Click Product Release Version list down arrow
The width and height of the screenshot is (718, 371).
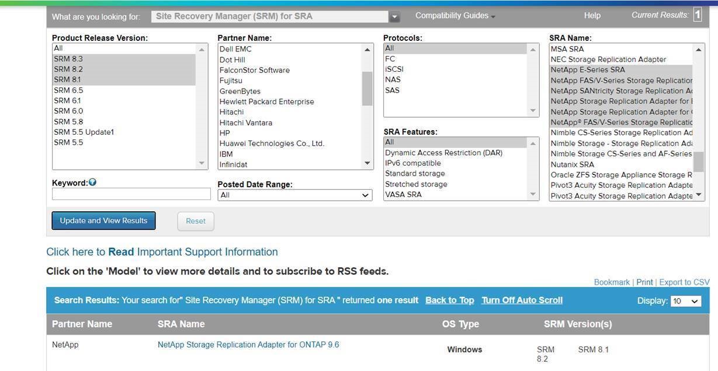[x=202, y=164]
